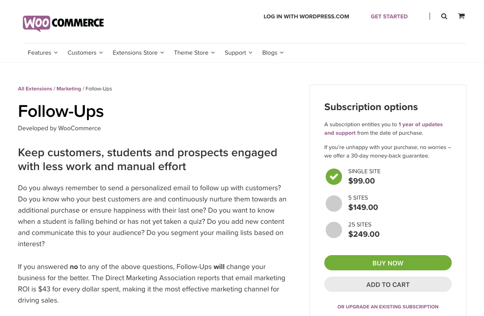Open the Marketing breadcrumb link

pyautogui.click(x=69, y=89)
